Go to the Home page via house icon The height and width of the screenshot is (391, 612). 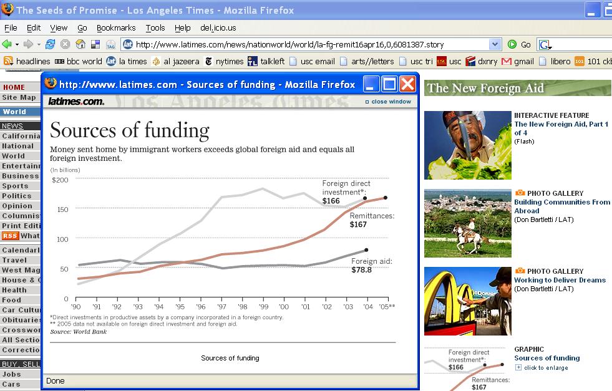point(80,44)
